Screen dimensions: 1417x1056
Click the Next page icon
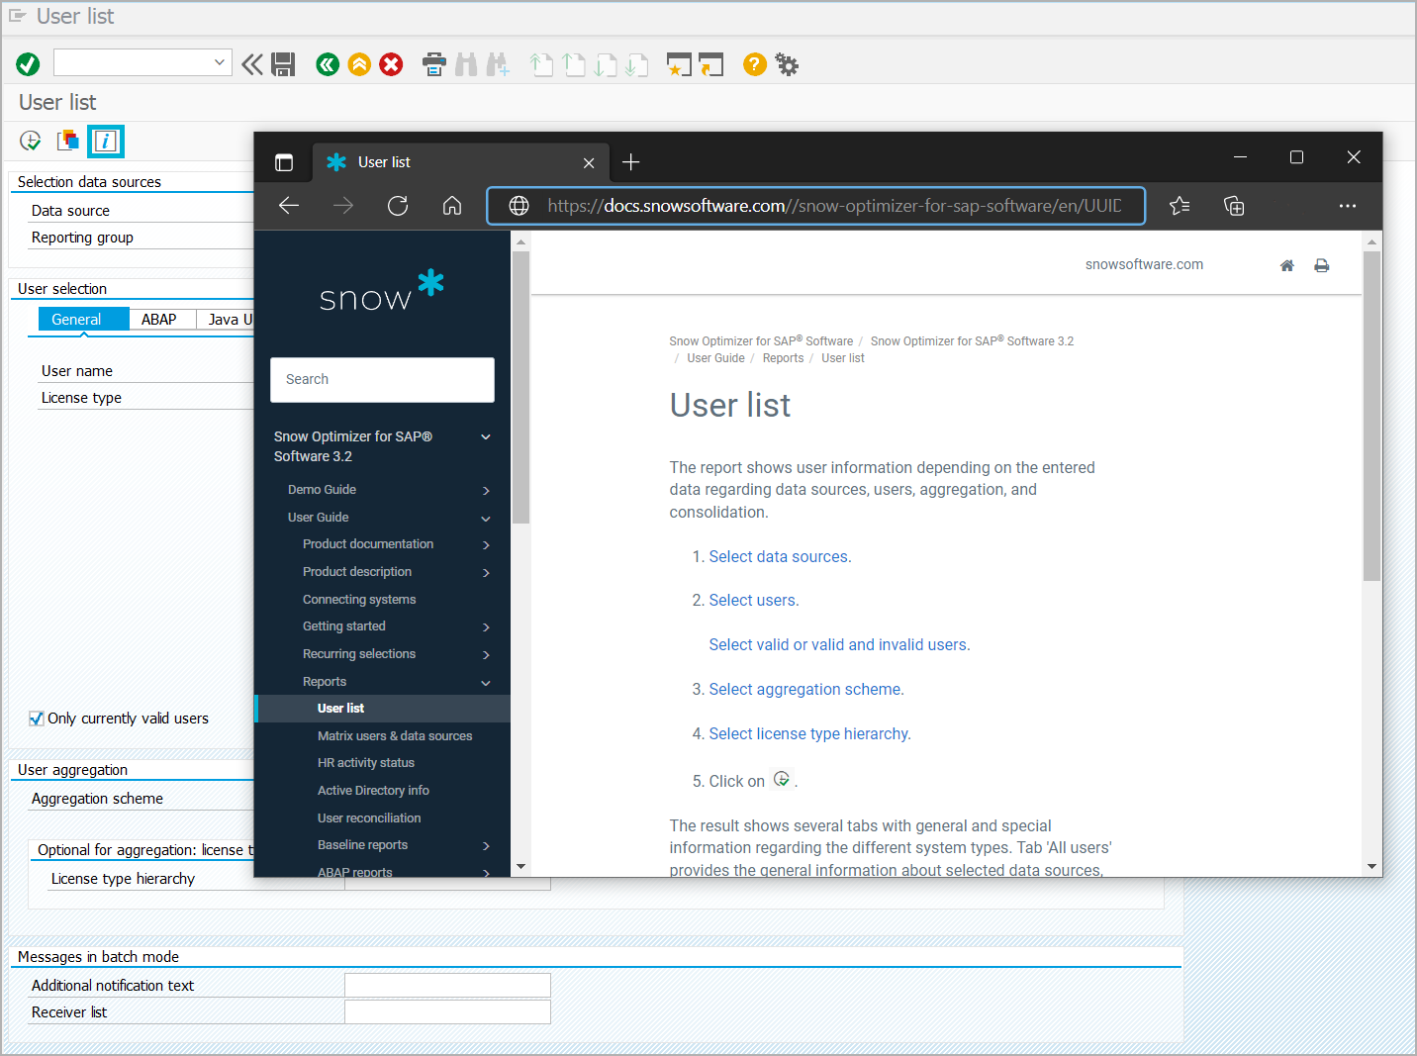(x=606, y=64)
